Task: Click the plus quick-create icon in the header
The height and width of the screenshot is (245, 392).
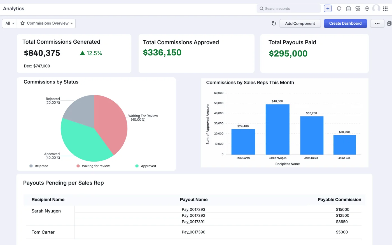Action: (x=328, y=9)
